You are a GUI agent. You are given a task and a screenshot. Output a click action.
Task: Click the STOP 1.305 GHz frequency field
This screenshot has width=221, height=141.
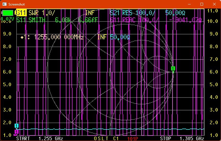182,138
